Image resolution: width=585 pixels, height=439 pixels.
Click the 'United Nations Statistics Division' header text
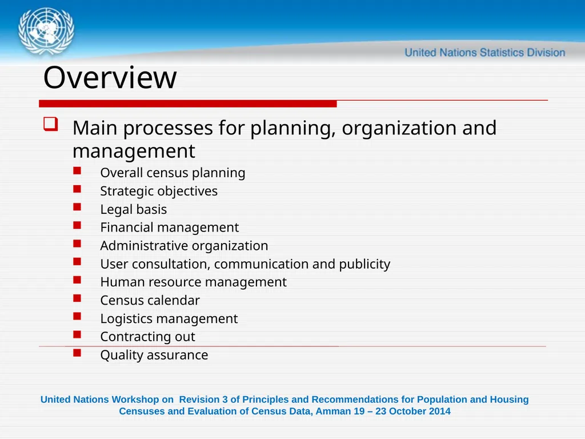point(484,53)
